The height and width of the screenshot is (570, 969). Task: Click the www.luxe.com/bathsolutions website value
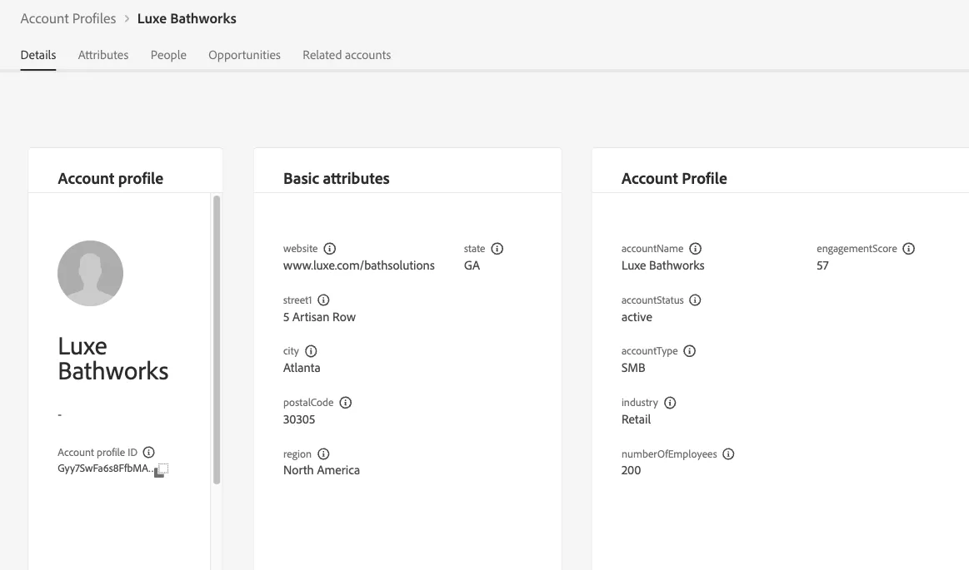click(359, 266)
